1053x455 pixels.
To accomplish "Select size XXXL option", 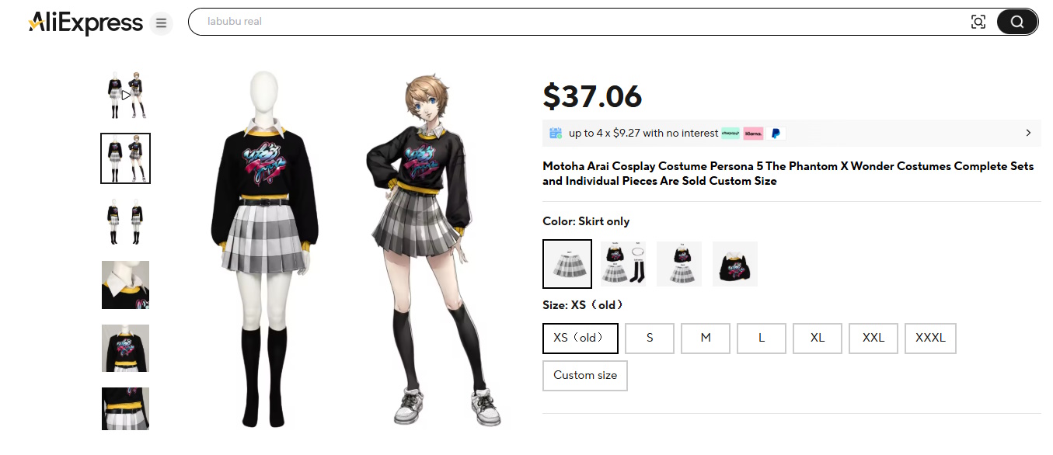I will click(x=930, y=339).
